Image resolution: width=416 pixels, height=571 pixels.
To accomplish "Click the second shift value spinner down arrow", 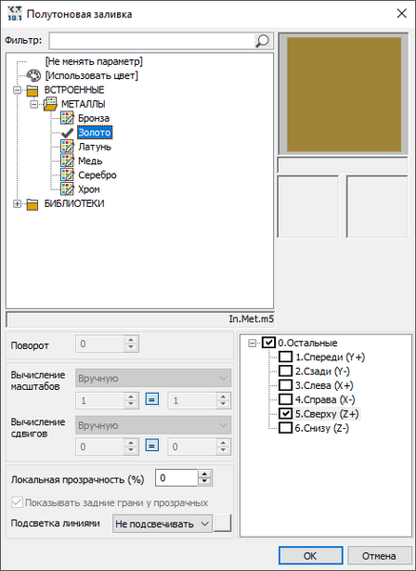I will point(223,450).
